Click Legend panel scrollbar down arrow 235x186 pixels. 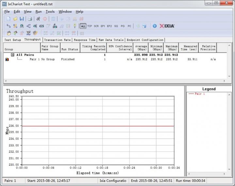point(229,169)
